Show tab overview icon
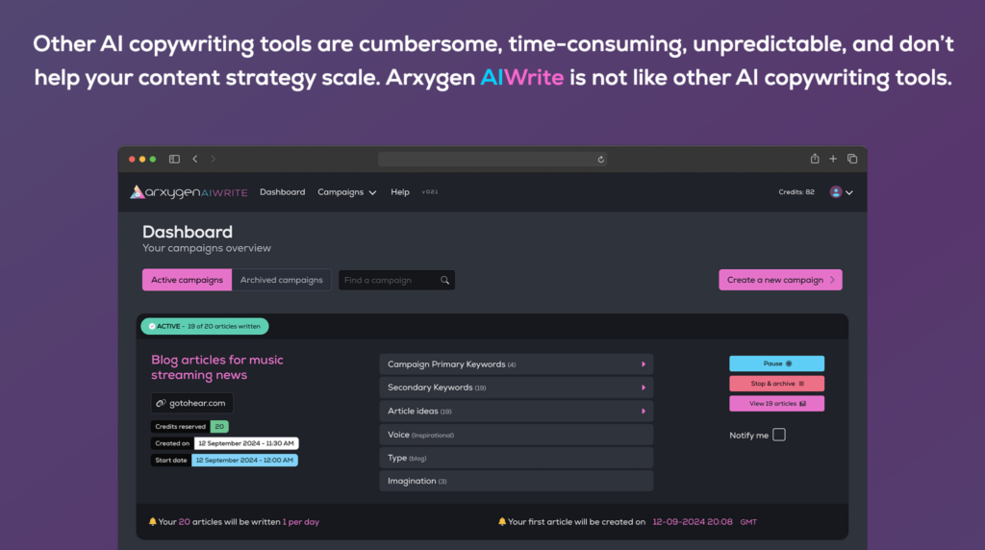Viewport: 985px width, 550px height. (x=852, y=159)
